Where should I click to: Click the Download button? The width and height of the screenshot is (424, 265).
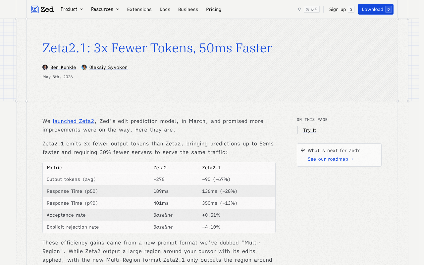pyautogui.click(x=376, y=9)
